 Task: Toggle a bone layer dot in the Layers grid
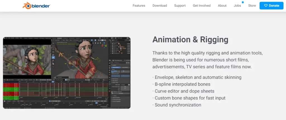tap(113, 71)
